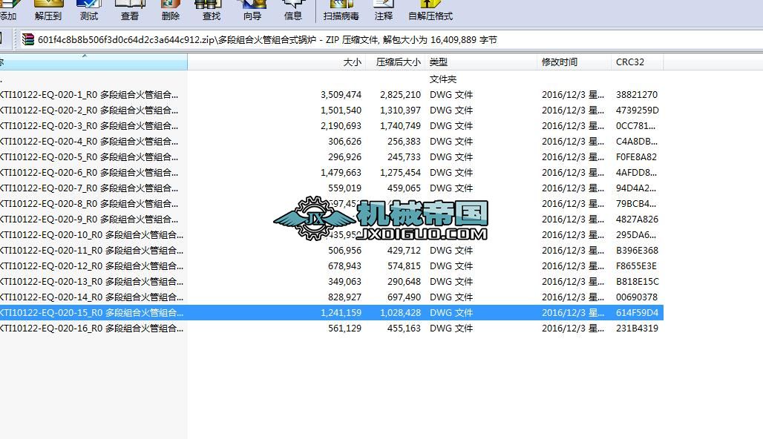Open the 向导 (Wizard) tool
This screenshot has width=763, height=439.
tap(252, 10)
